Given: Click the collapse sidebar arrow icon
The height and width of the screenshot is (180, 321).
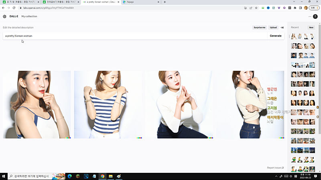Looking at the screenshot, I should point(282,28).
